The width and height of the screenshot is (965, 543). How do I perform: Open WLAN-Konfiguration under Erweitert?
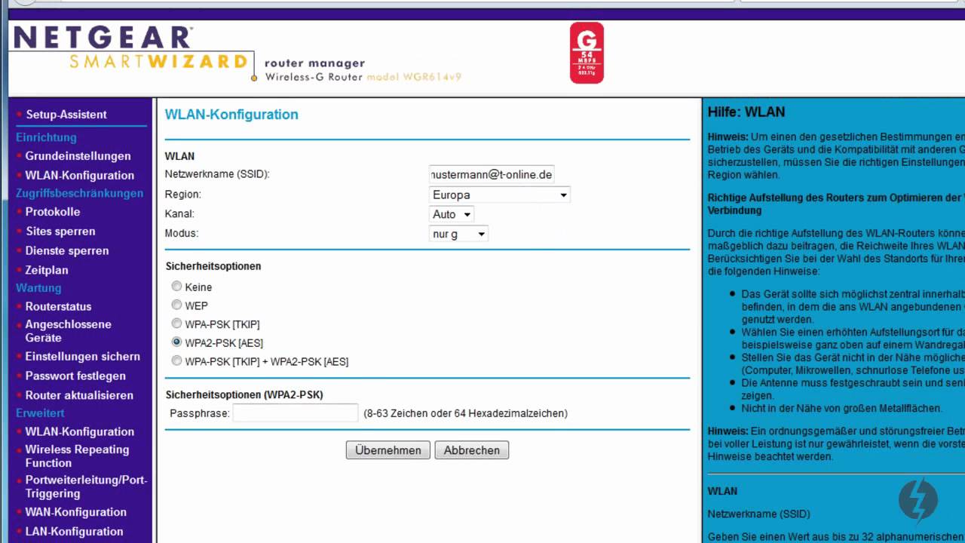point(79,431)
